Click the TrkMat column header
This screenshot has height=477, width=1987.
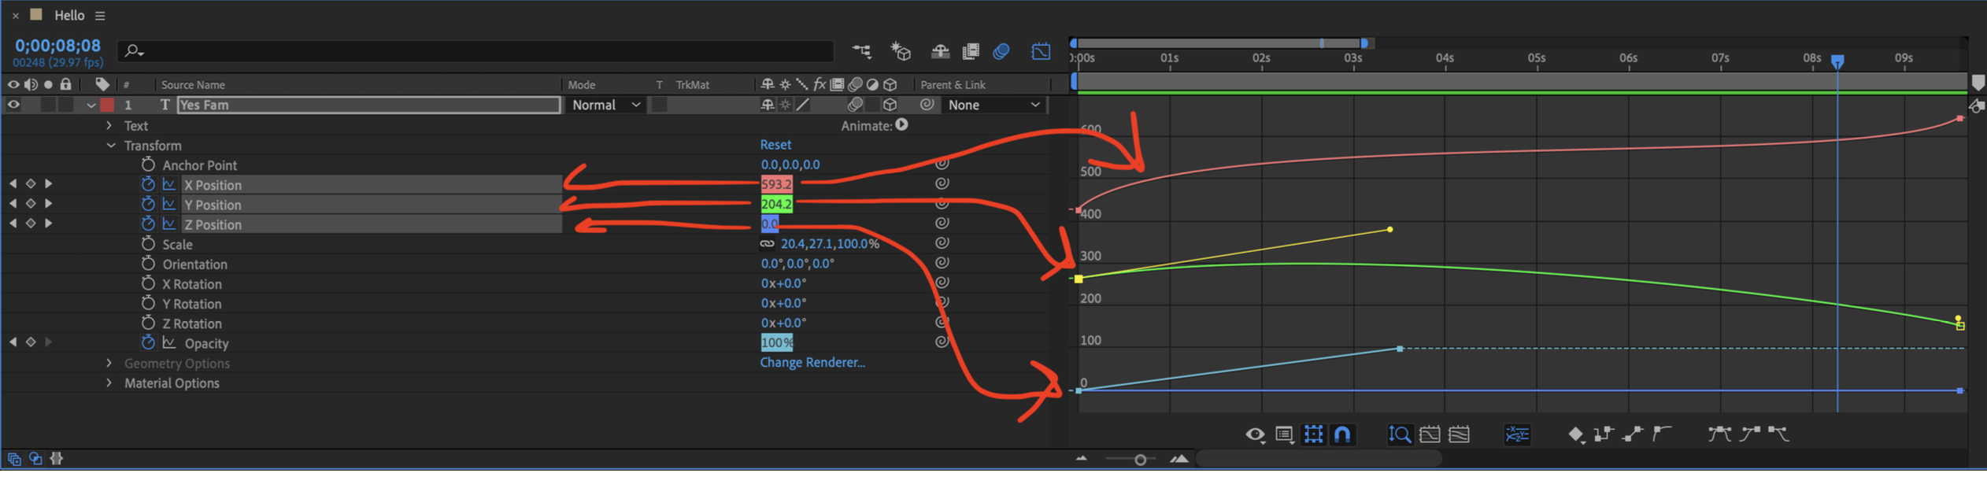[x=693, y=85]
